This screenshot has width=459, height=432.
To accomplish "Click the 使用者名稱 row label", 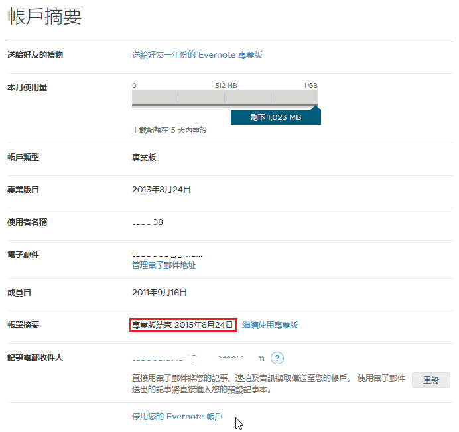I will [x=27, y=222].
